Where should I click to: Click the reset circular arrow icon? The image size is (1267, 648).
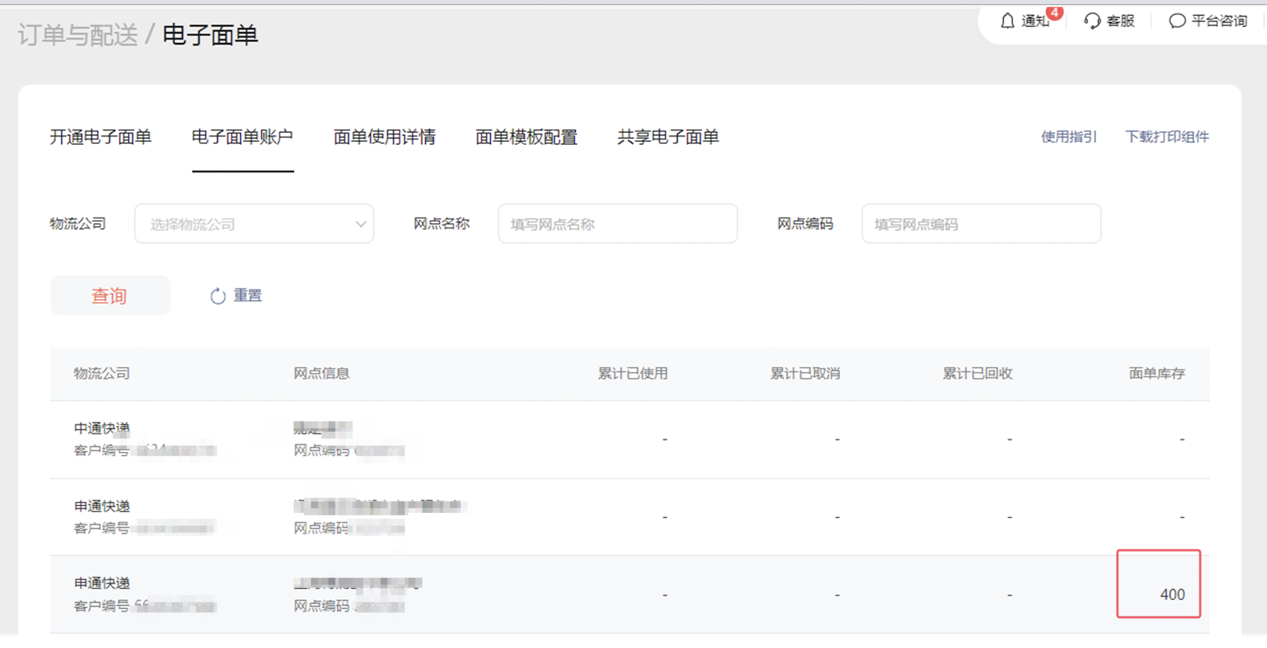[x=218, y=296]
